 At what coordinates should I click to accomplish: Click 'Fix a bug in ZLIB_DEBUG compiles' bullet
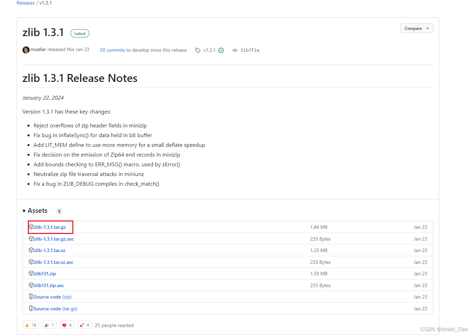click(96, 184)
